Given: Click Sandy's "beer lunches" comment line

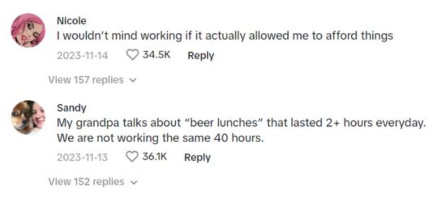Looking at the screenshot, I should 240,123.
